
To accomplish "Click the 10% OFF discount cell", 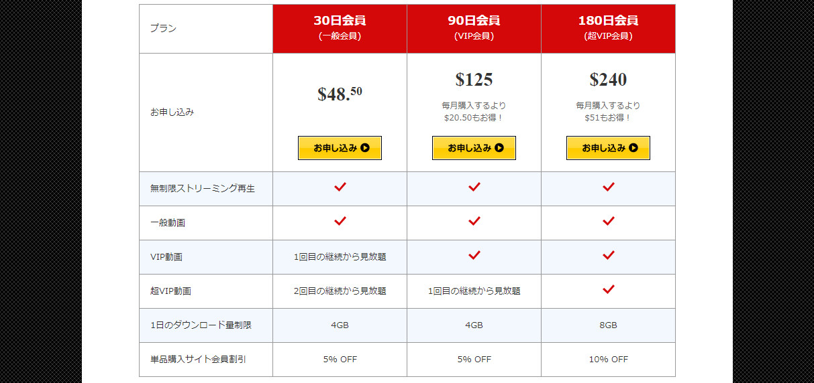I will pos(608,360).
